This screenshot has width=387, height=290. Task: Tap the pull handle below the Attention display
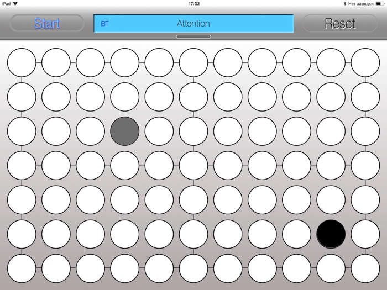pos(193,36)
